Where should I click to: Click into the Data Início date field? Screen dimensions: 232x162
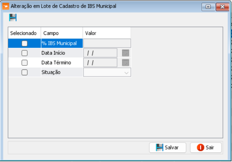100,53
